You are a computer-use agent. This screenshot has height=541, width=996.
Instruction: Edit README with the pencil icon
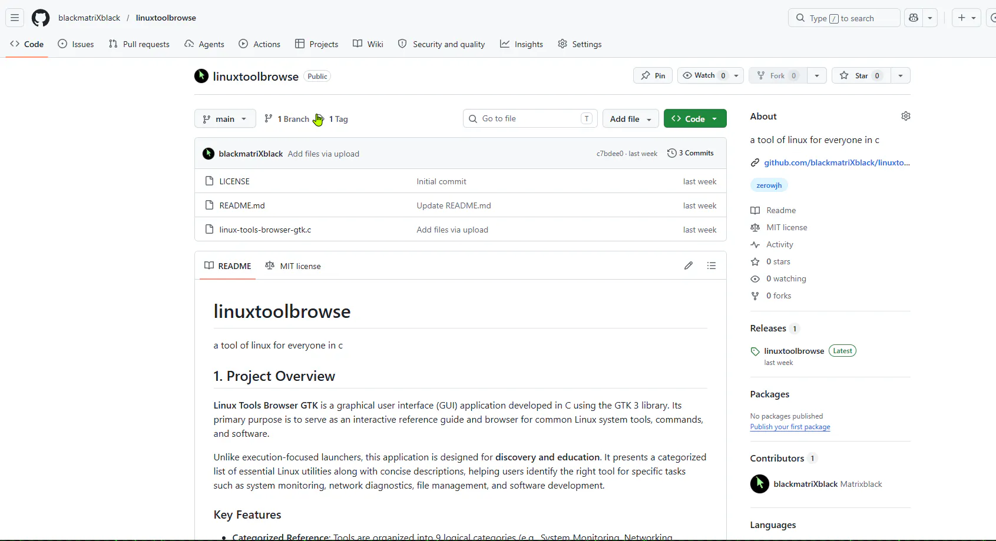[689, 265]
